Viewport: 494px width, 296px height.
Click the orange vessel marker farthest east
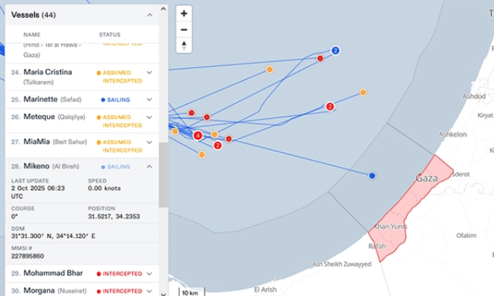[x=363, y=93]
